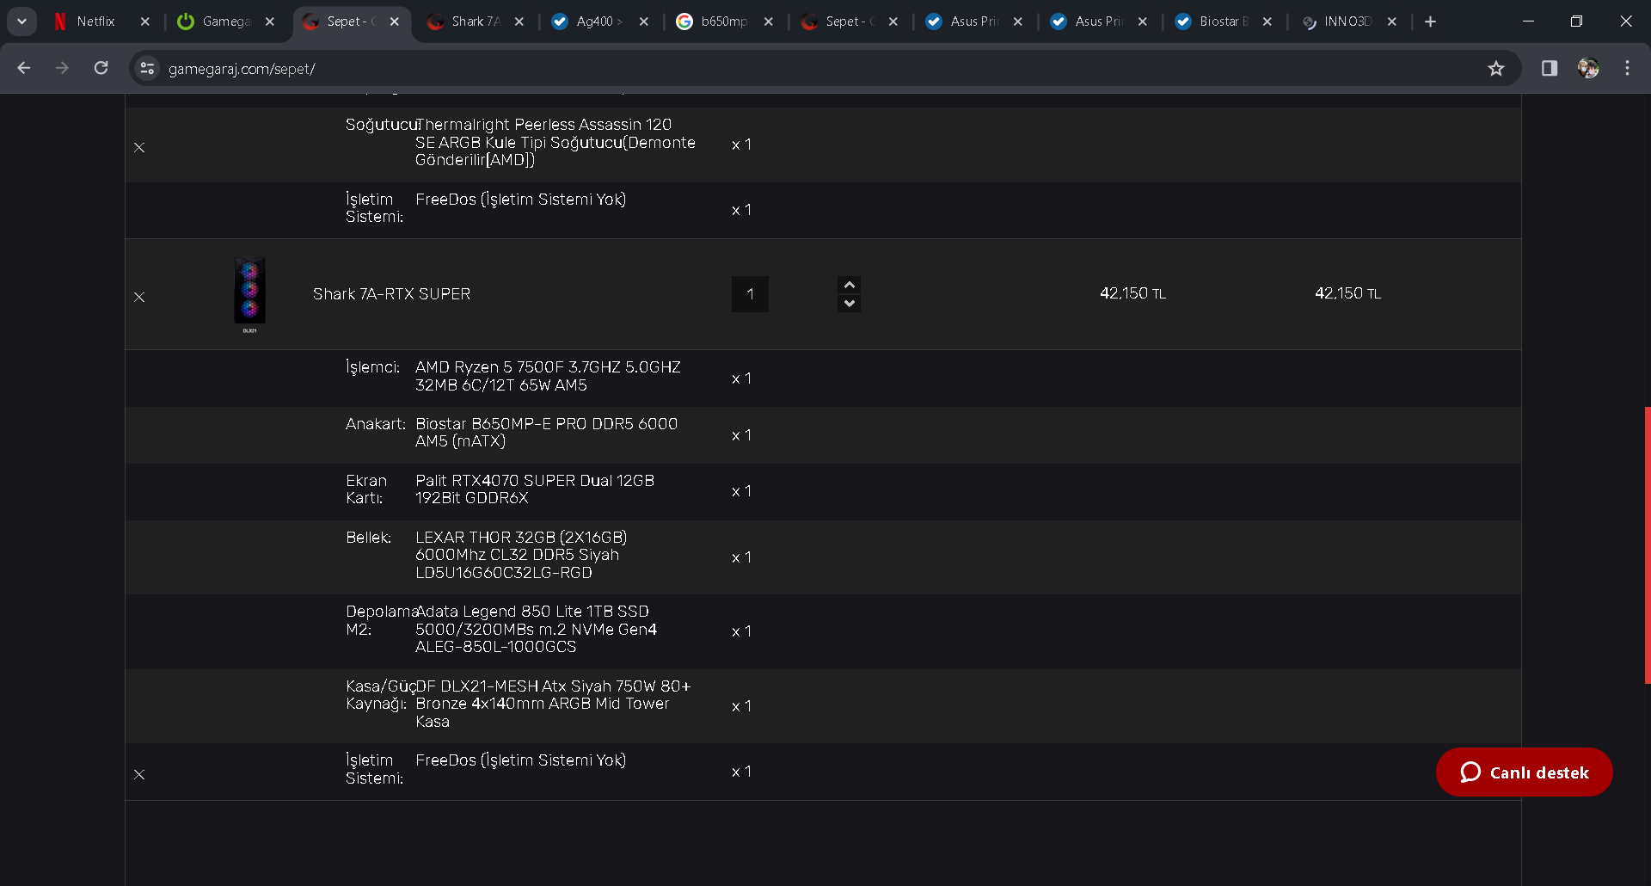This screenshot has height=886, width=1651.
Task: Remove the Thermalright Soğutucu item
Action: tap(139, 148)
